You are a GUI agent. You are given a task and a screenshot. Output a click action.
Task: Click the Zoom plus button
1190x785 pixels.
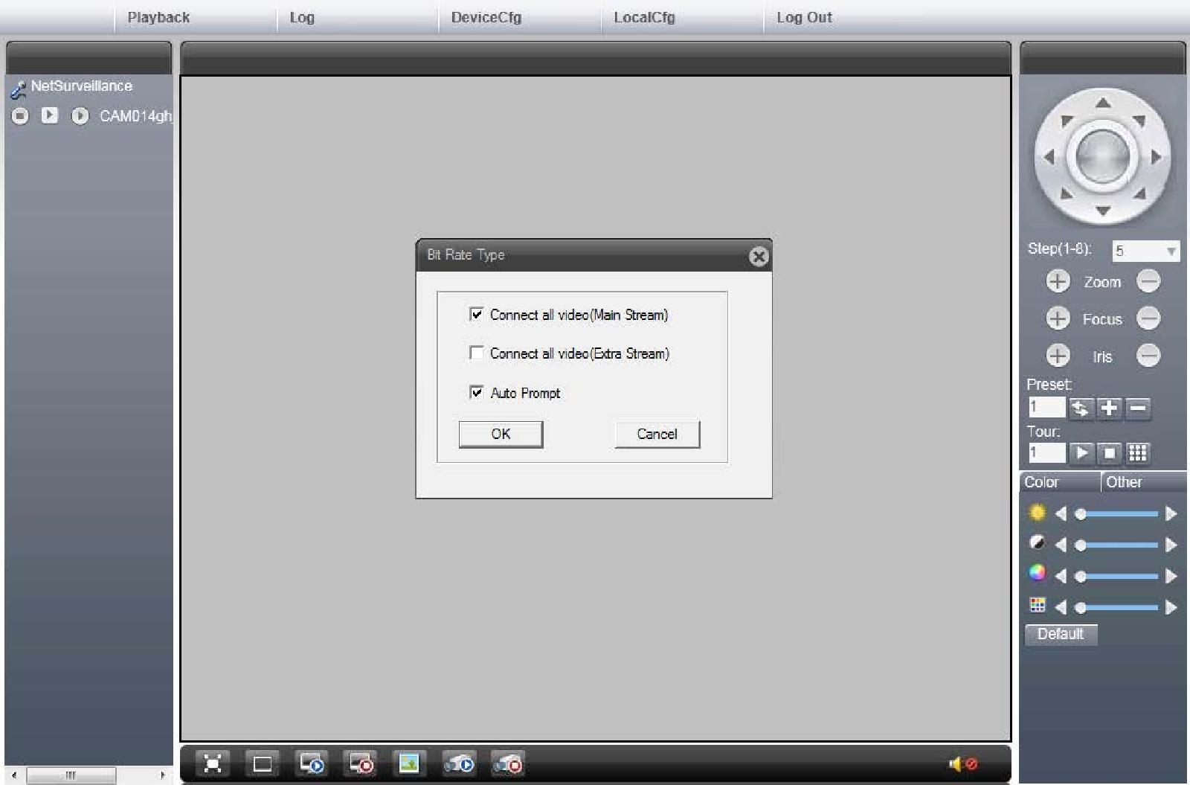click(1058, 281)
